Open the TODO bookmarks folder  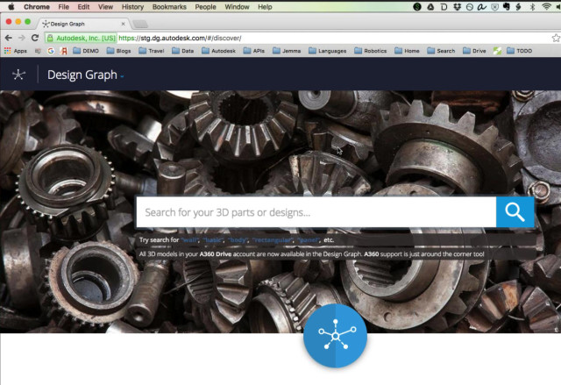pyautogui.click(x=520, y=51)
